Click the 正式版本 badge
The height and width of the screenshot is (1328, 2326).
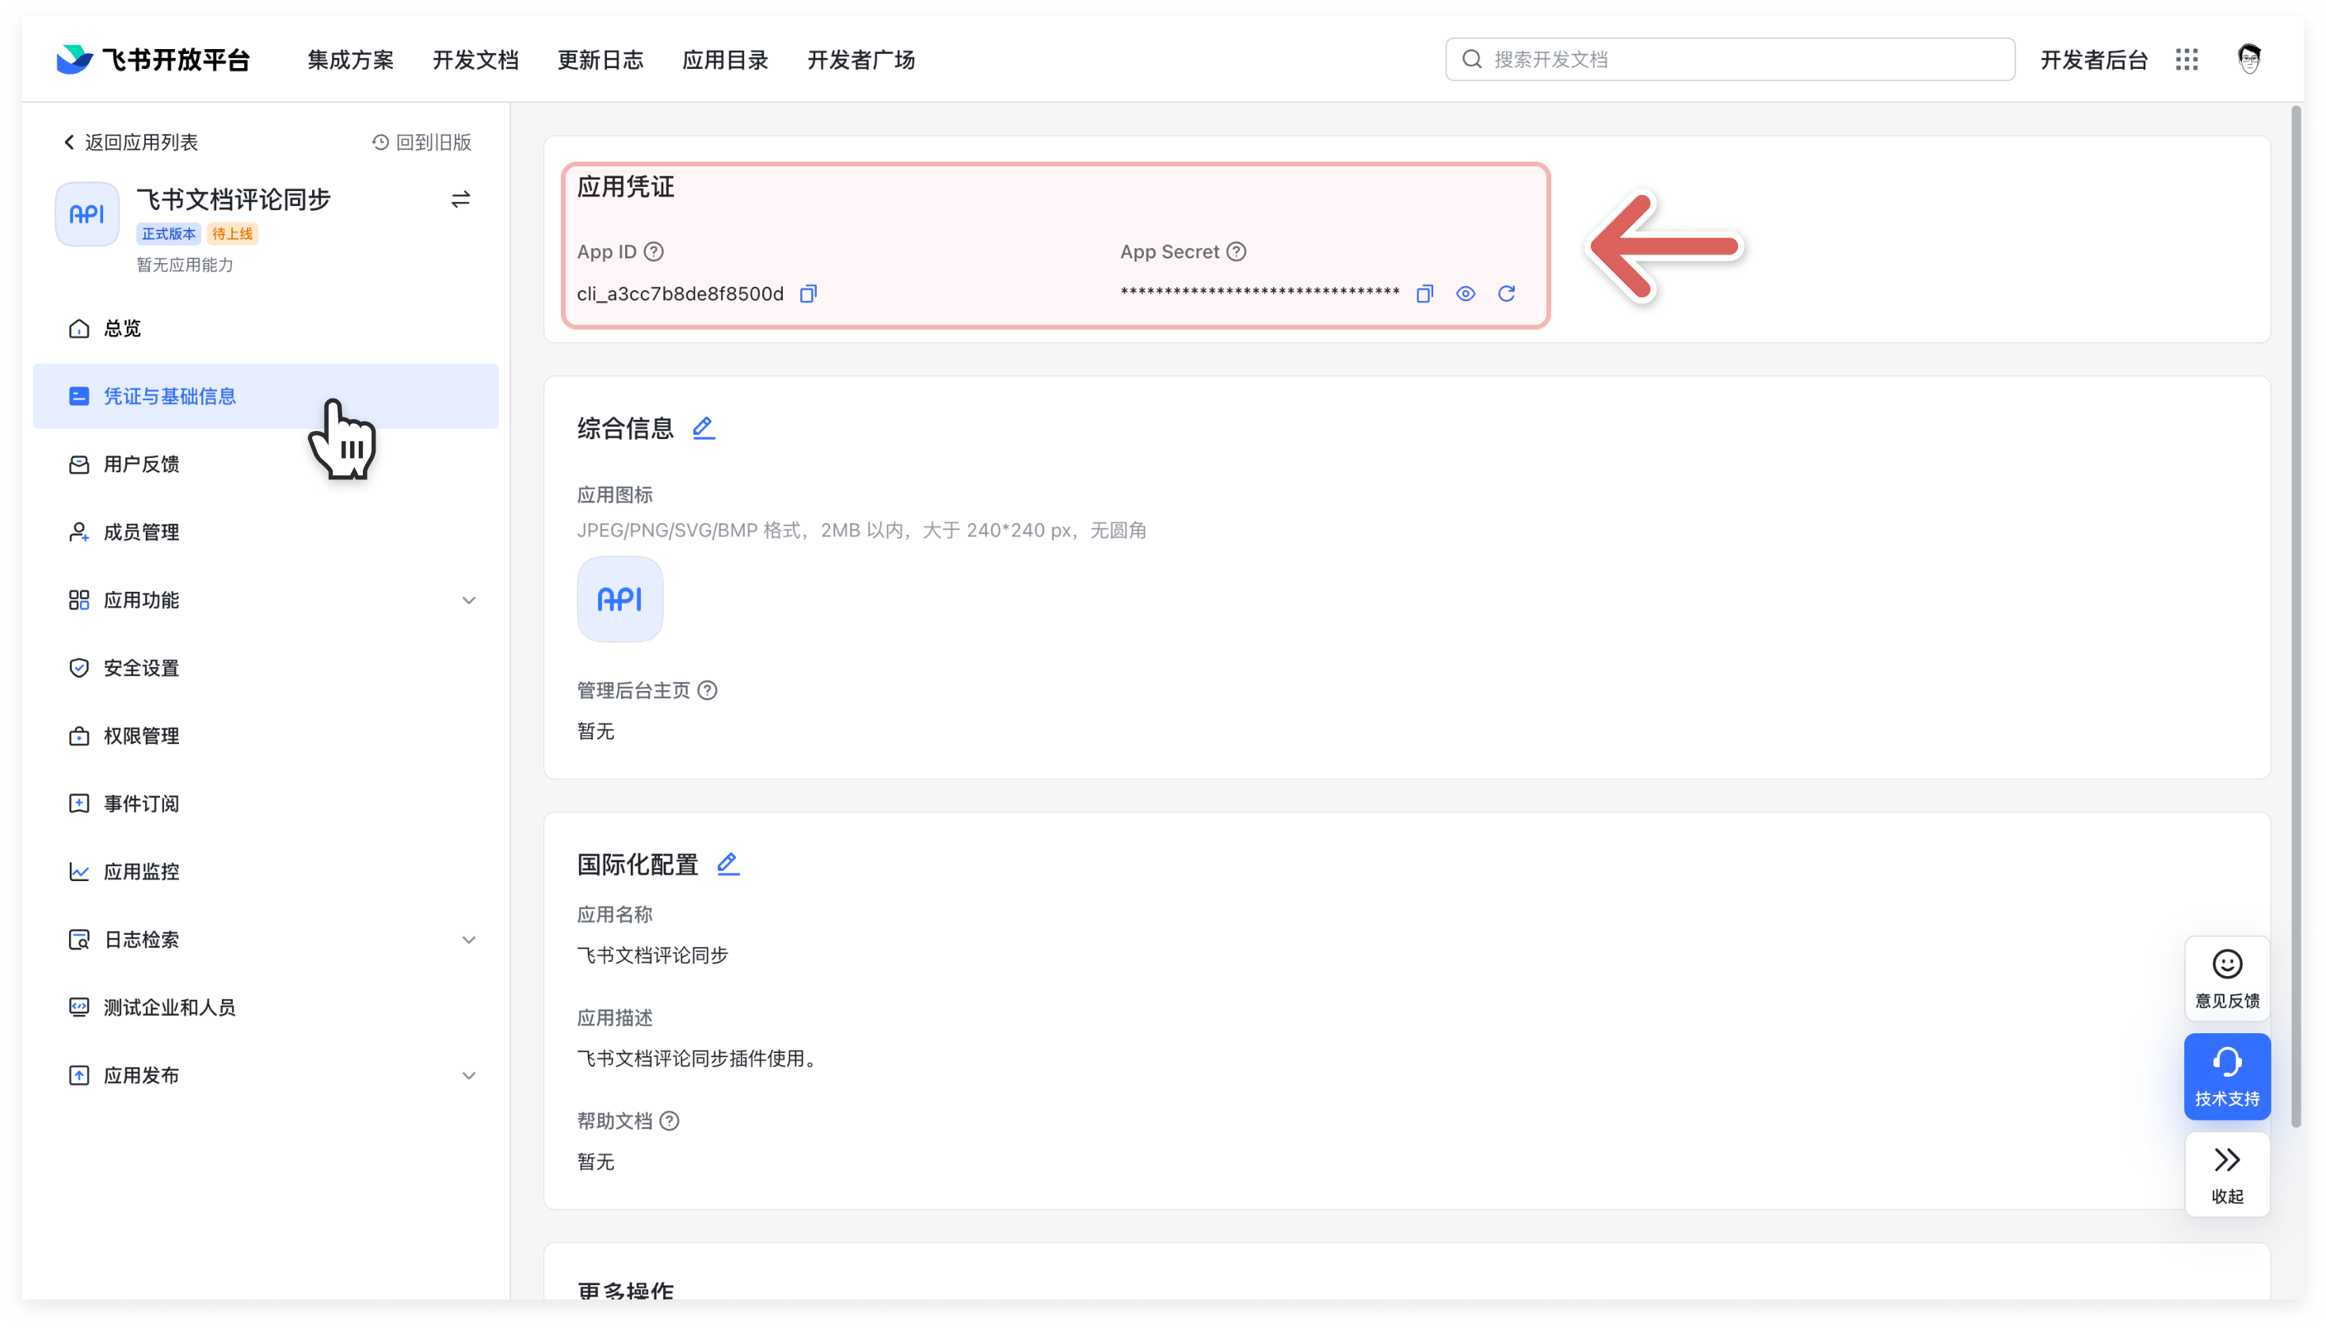(169, 235)
